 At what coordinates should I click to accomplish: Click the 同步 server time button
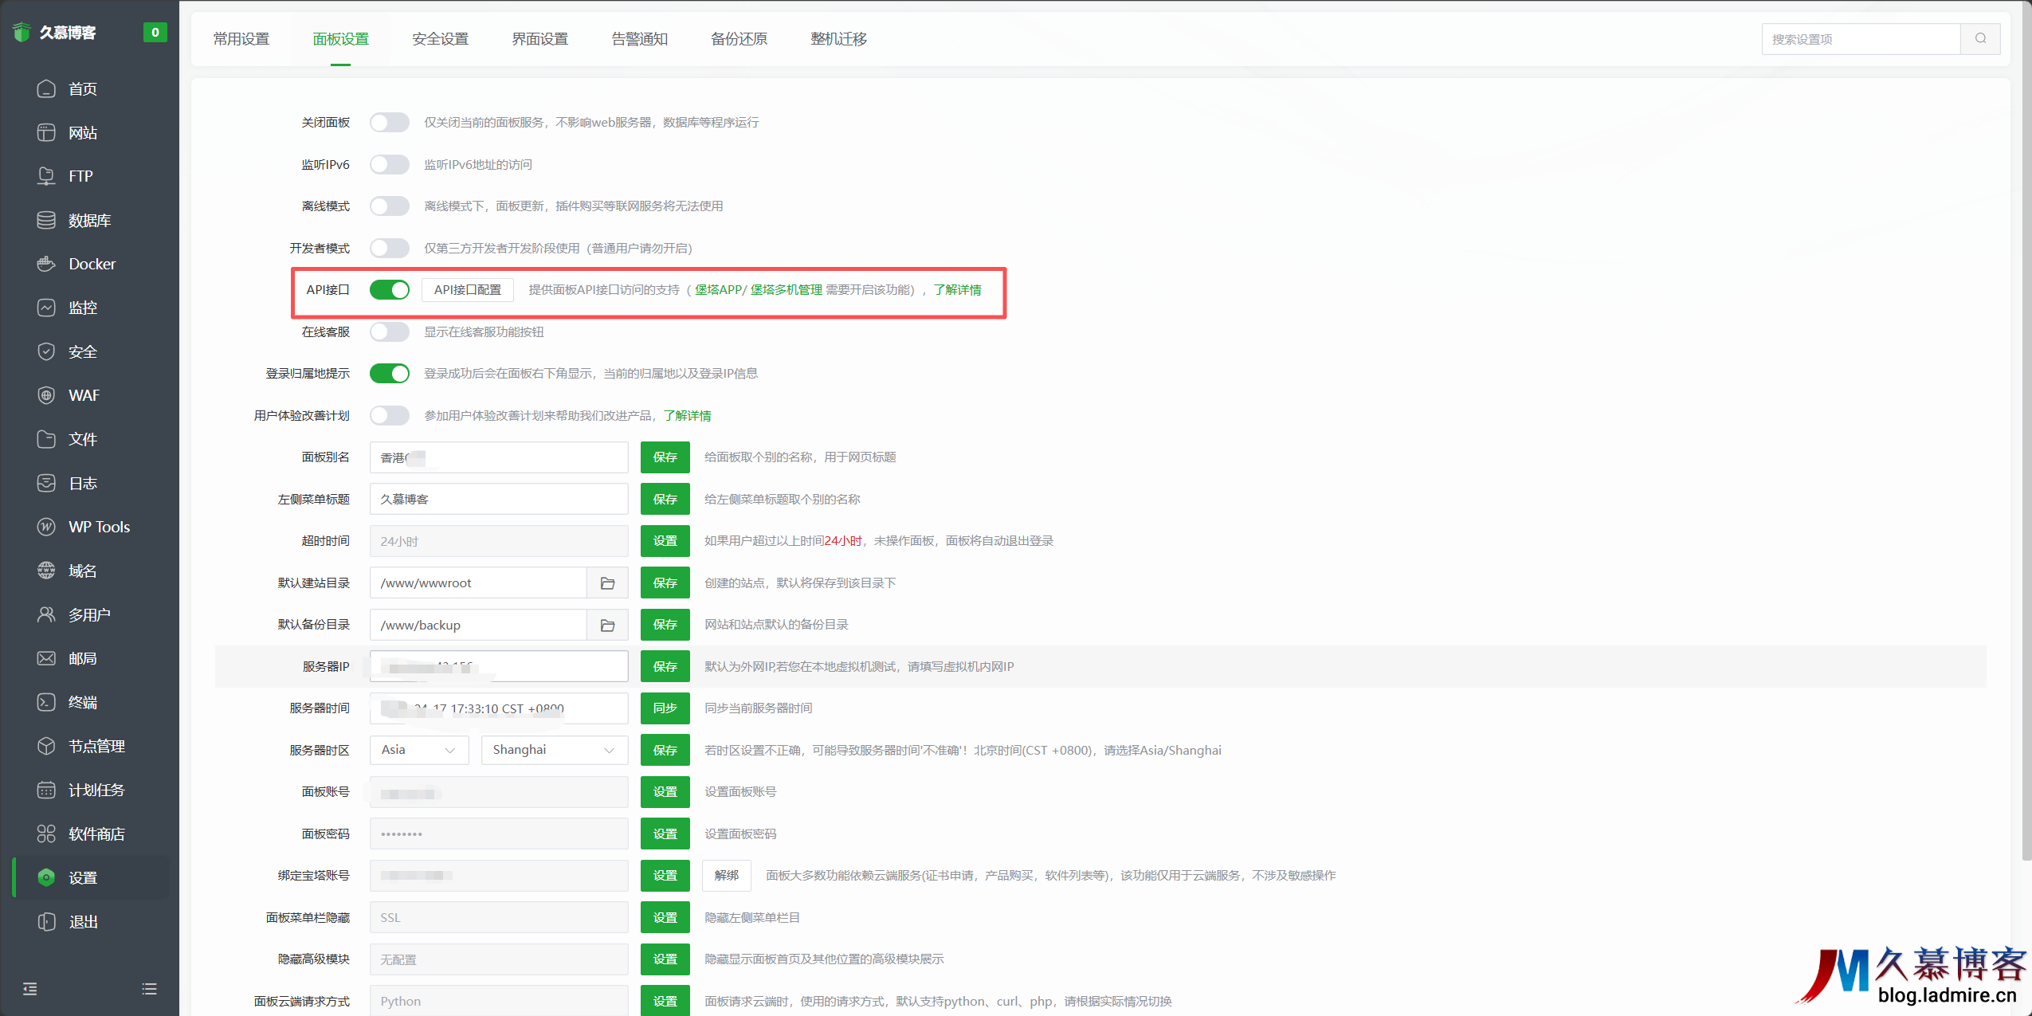[x=665, y=708]
